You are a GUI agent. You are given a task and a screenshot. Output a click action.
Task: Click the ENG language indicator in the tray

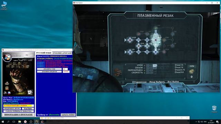tap(205, 122)
